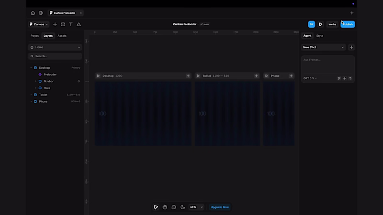
Task: Click the search magnifier icon
Action: pos(32,56)
